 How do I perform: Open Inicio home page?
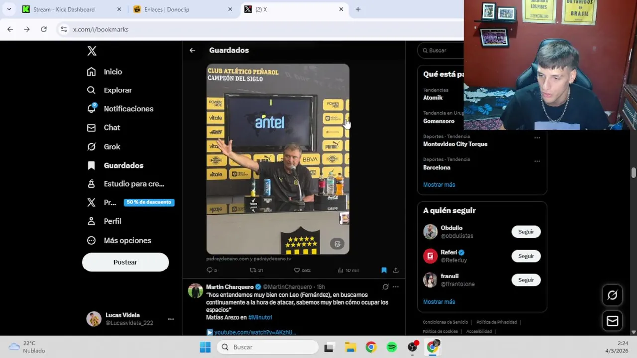point(105,72)
